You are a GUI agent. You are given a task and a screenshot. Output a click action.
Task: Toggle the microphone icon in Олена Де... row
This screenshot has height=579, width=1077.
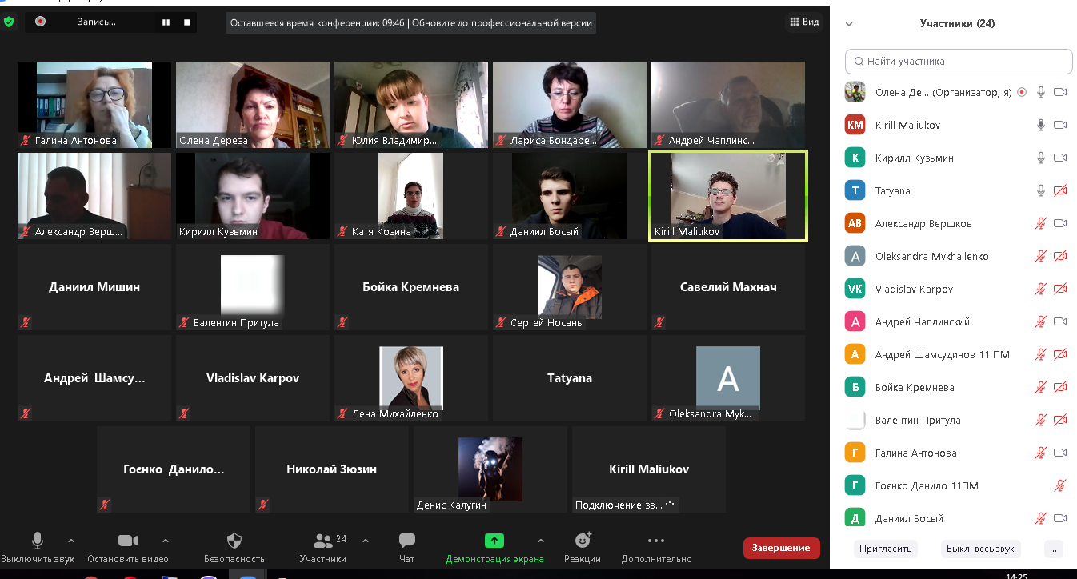tap(1041, 93)
